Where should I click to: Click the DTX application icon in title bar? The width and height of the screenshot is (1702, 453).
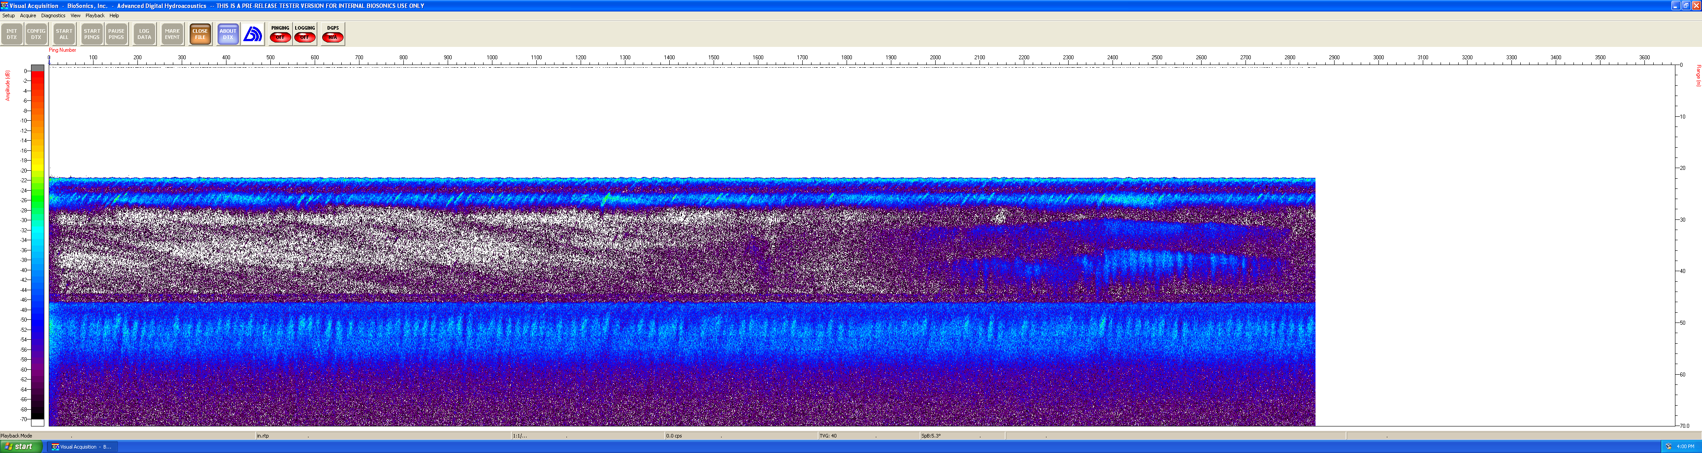pos(4,5)
